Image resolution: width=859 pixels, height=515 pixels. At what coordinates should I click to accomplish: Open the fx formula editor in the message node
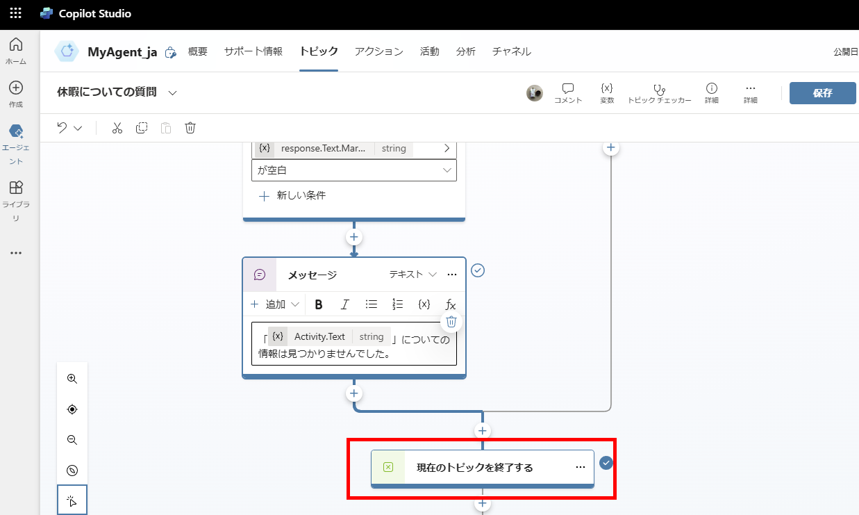pos(451,304)
